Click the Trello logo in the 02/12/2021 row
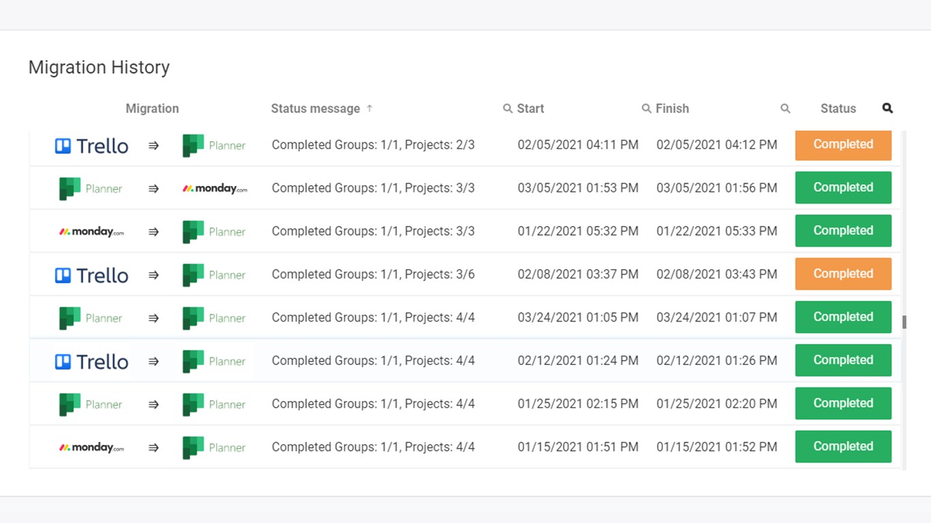 (91, 362)
